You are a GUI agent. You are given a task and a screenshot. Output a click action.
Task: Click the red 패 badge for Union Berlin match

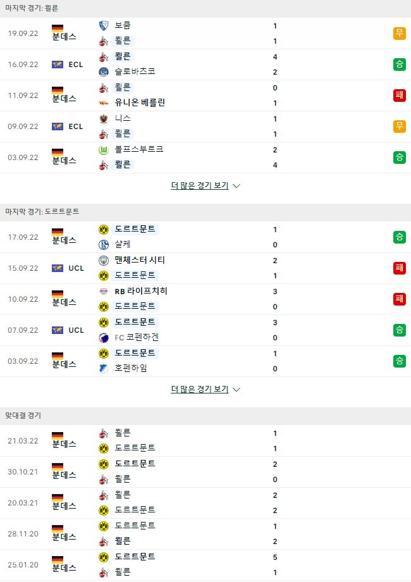(399, 96)
